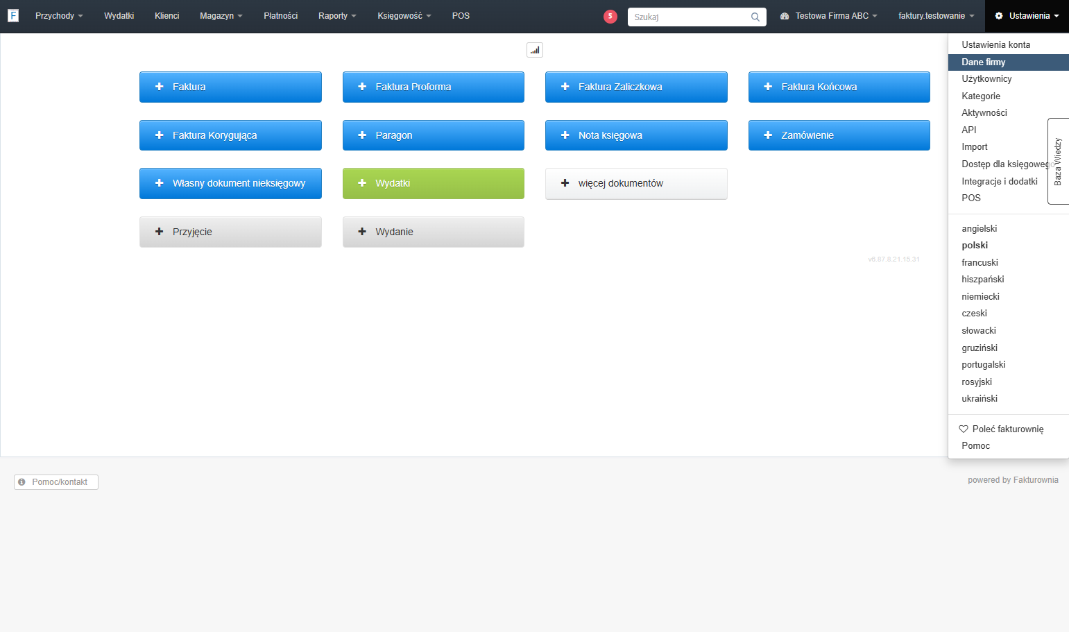Open Płatności in the top navigation
The width and height of the screenshot is (1069, 632).
pos(281,16)
